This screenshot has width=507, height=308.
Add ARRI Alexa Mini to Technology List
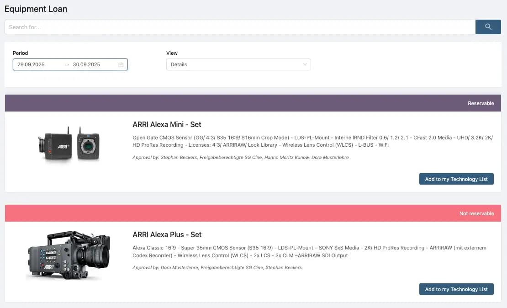tap(456, 179)
